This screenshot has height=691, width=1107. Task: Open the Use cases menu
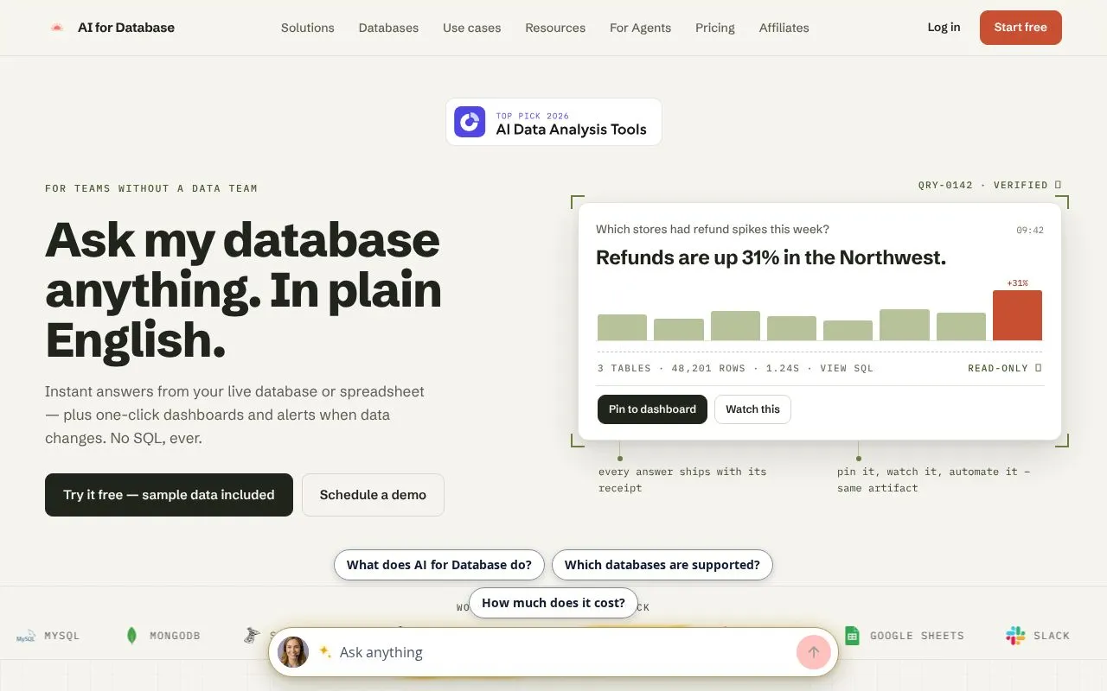472,28
